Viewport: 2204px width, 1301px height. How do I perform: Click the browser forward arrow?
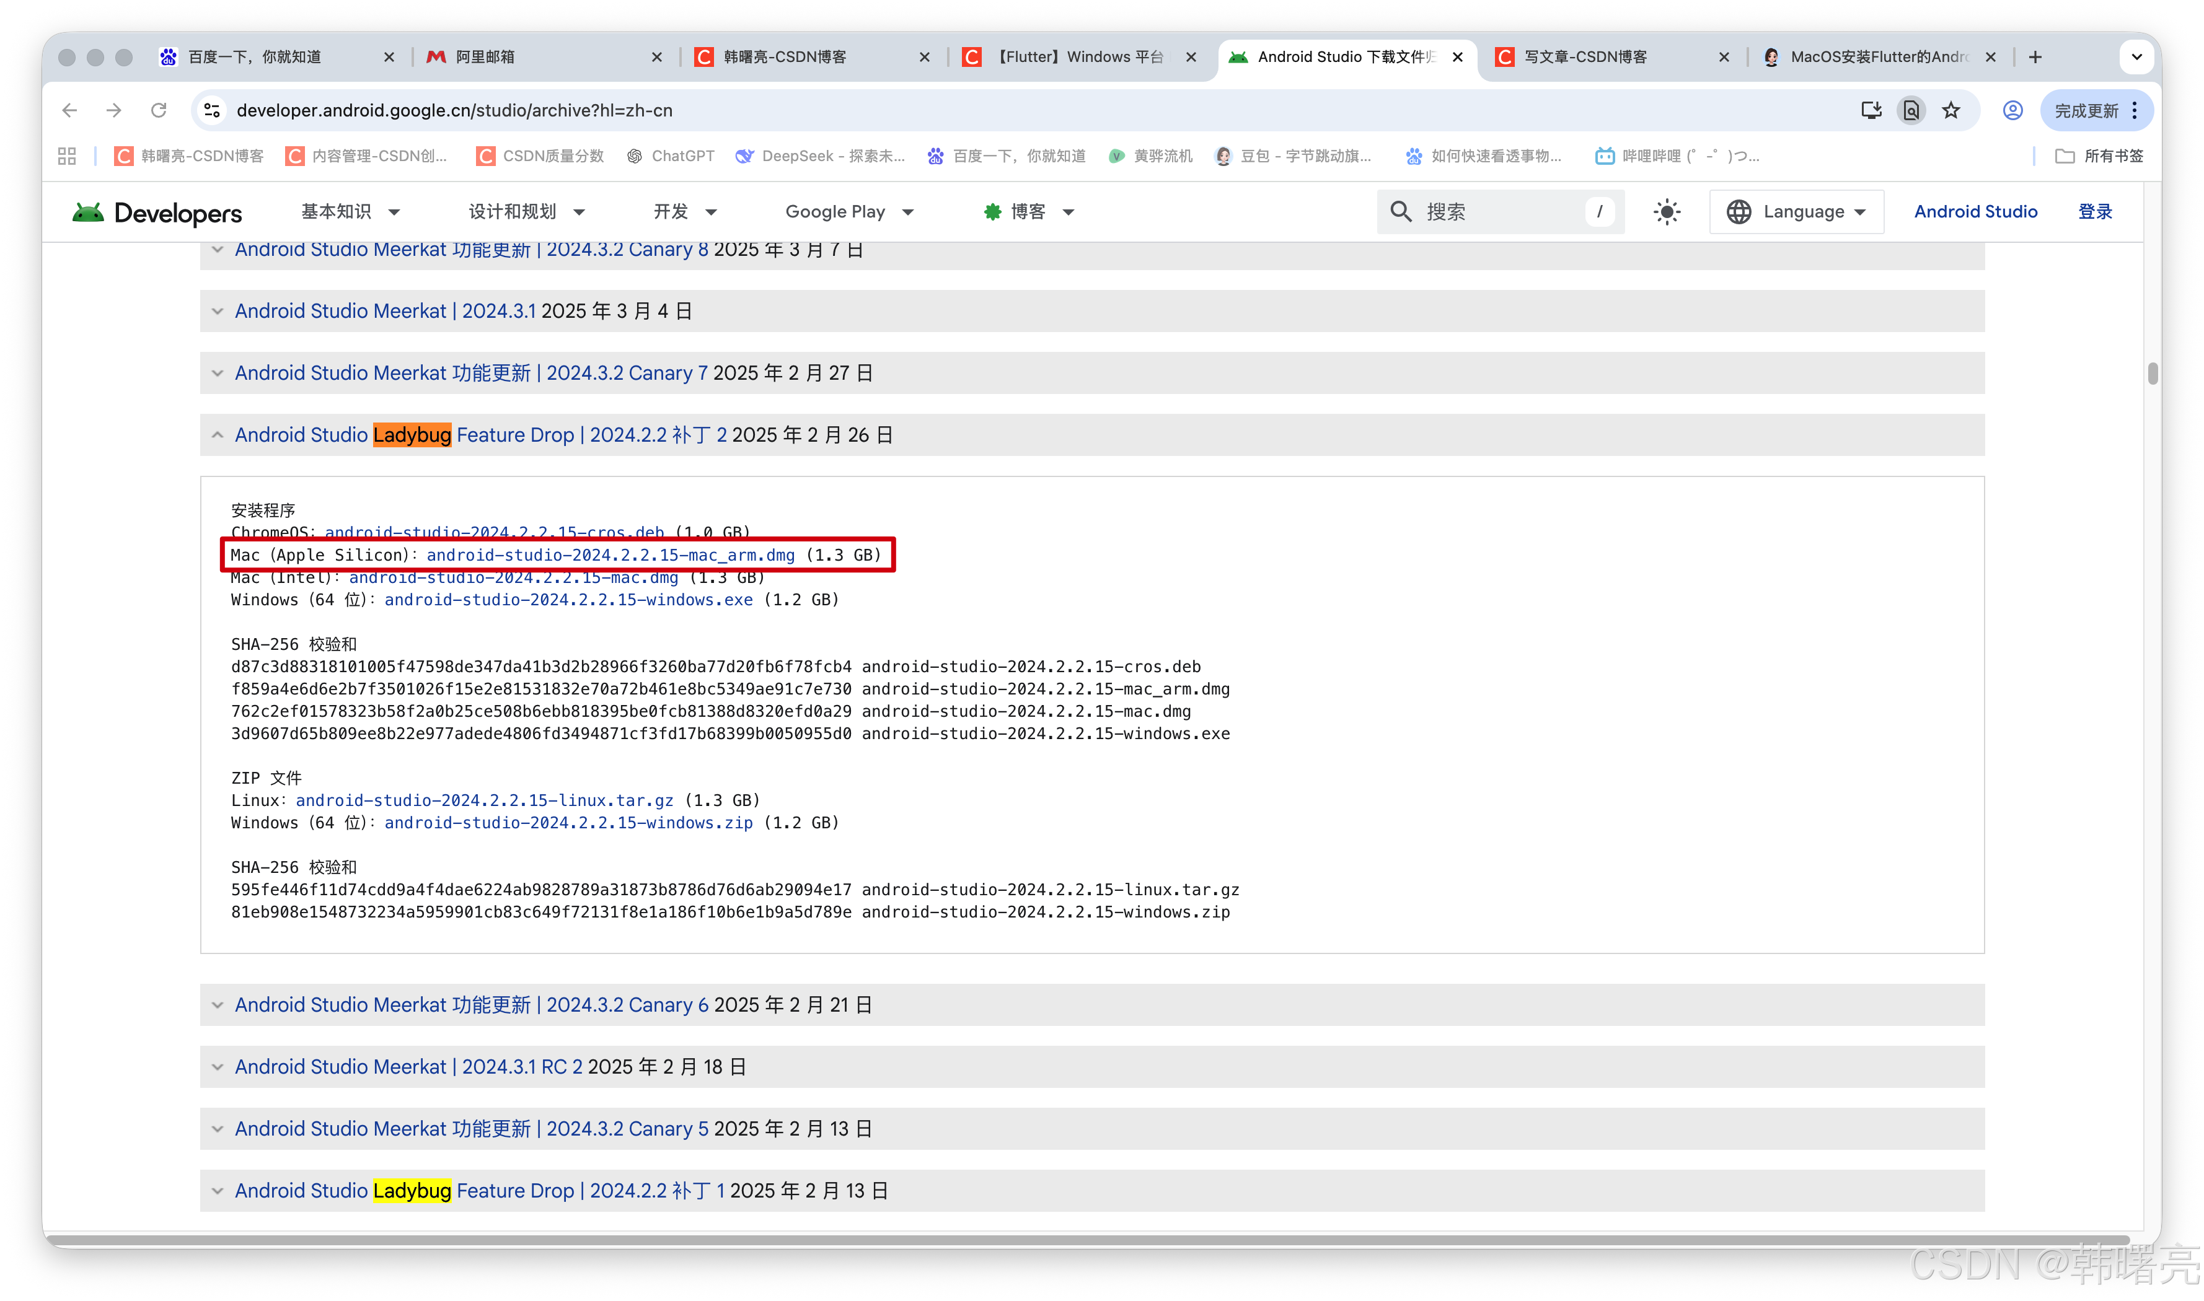coord(114,110)
